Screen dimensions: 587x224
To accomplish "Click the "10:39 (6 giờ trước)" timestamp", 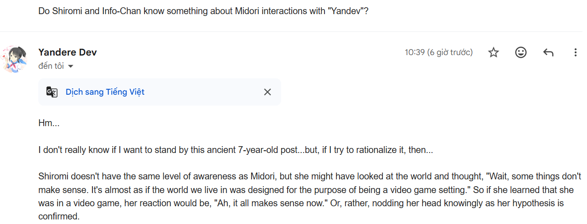I will (x=438, y=52).
